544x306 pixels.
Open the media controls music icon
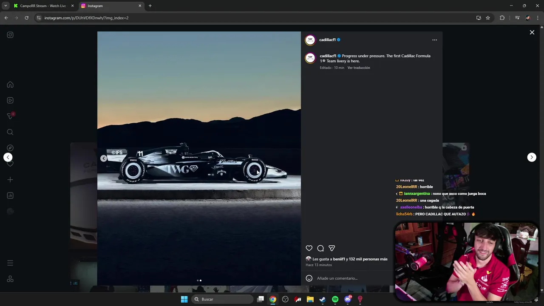click(517, 18)
